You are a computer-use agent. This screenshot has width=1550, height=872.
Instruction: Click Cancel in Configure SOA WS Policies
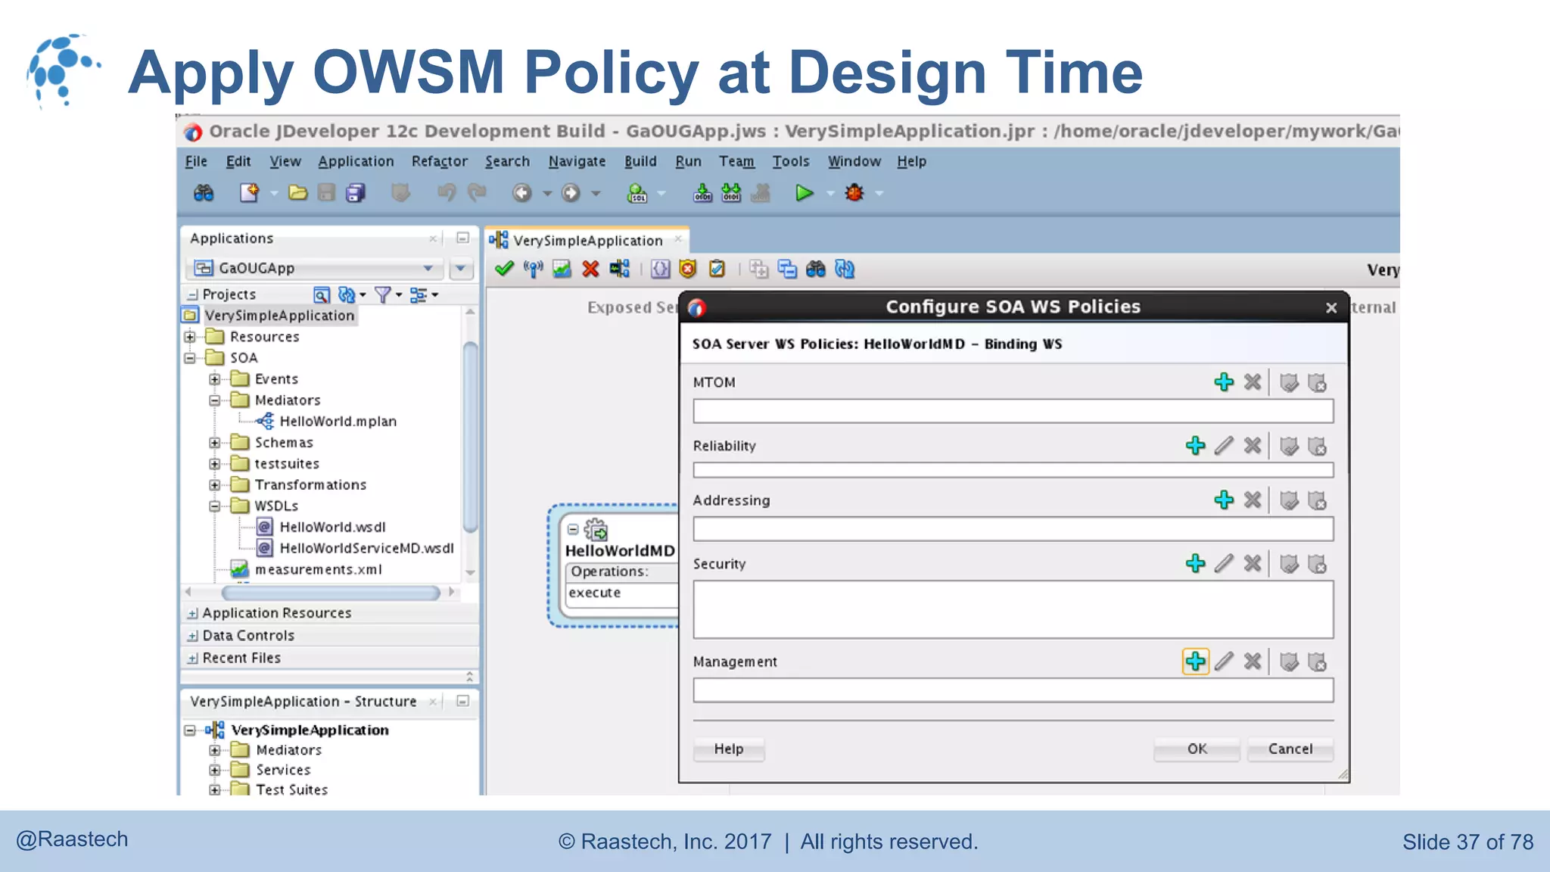point(1290,749)
